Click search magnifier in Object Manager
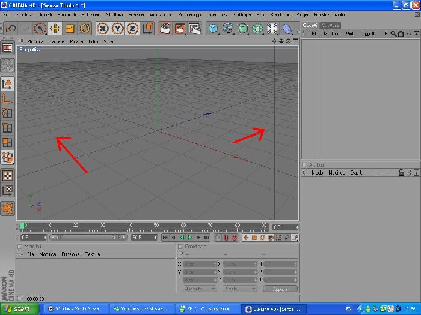This screenshot has height=315, width=421. [393, 34]
